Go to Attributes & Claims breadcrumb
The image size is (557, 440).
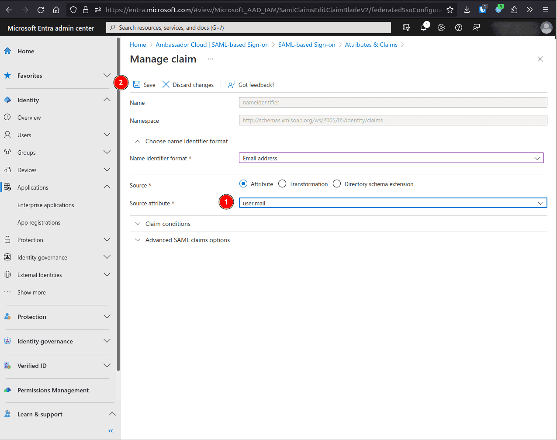coord(371,45)
